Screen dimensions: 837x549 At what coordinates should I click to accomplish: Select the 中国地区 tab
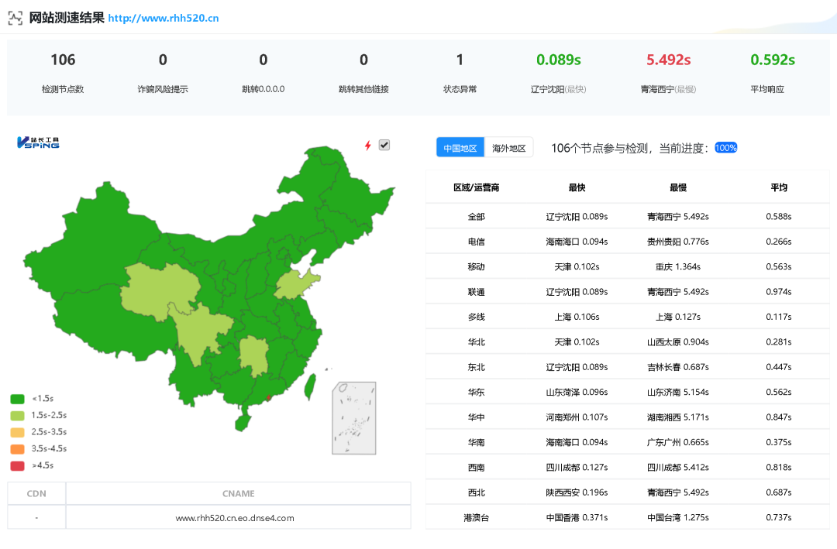pos(460,147)
